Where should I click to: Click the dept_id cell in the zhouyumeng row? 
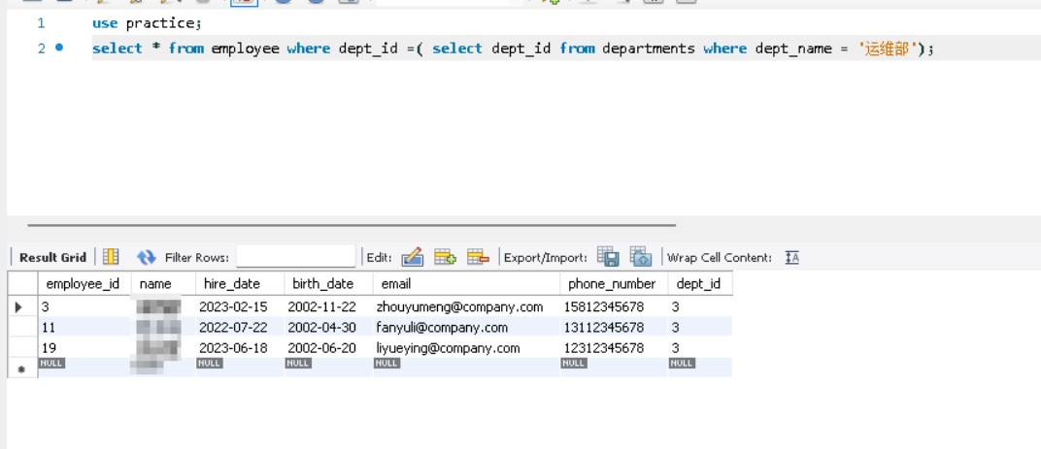tap(700, 307)
